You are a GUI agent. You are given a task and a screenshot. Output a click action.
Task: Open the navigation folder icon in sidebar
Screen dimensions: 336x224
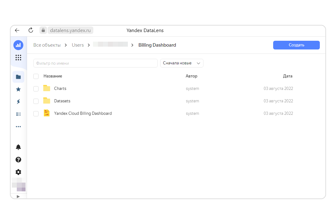[18, 77]
